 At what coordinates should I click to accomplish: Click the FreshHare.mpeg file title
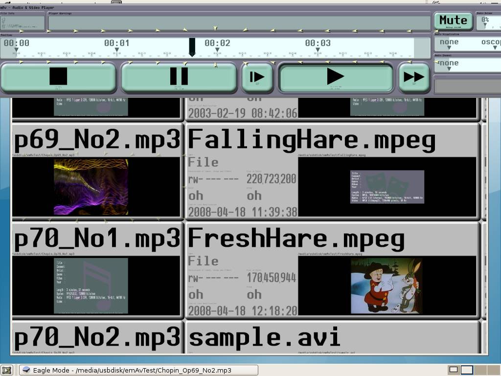pos(296,239)
